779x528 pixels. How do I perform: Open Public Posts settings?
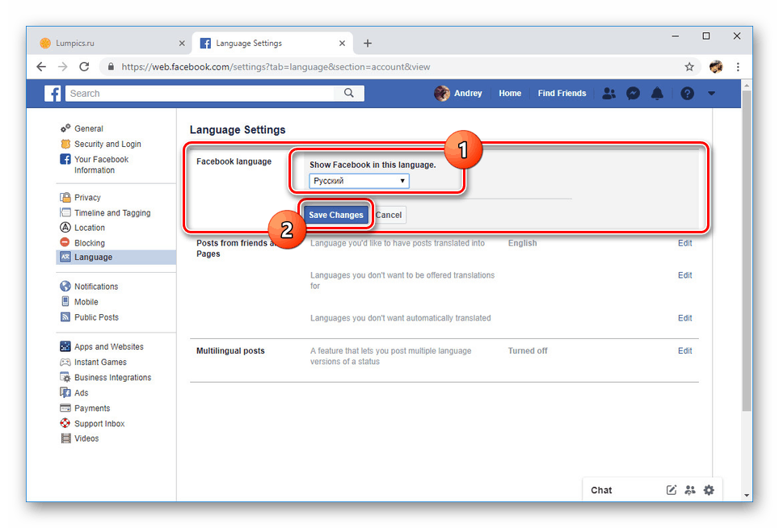pos(96,317)
